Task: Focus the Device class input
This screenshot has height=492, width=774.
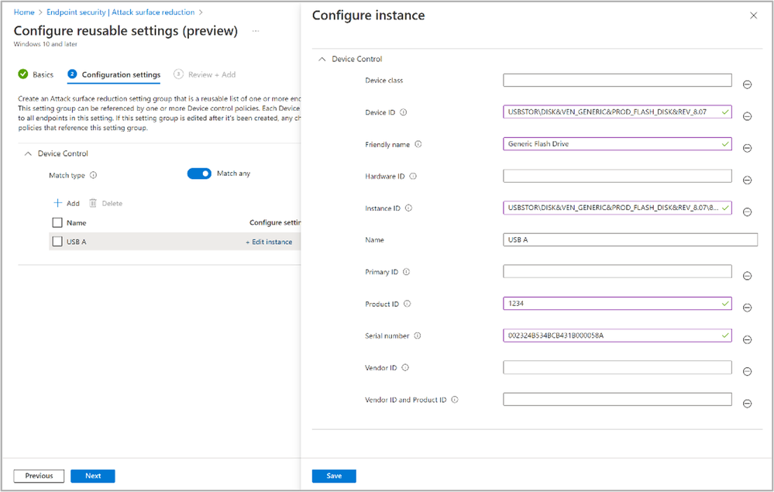Action: 617,80
